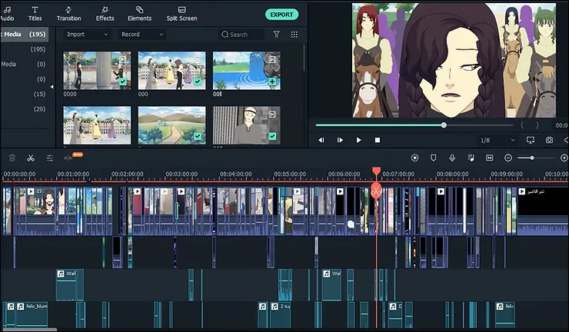Open the 1/8 playback quality dropdown
569x332 pixels.
coord(497,140)
